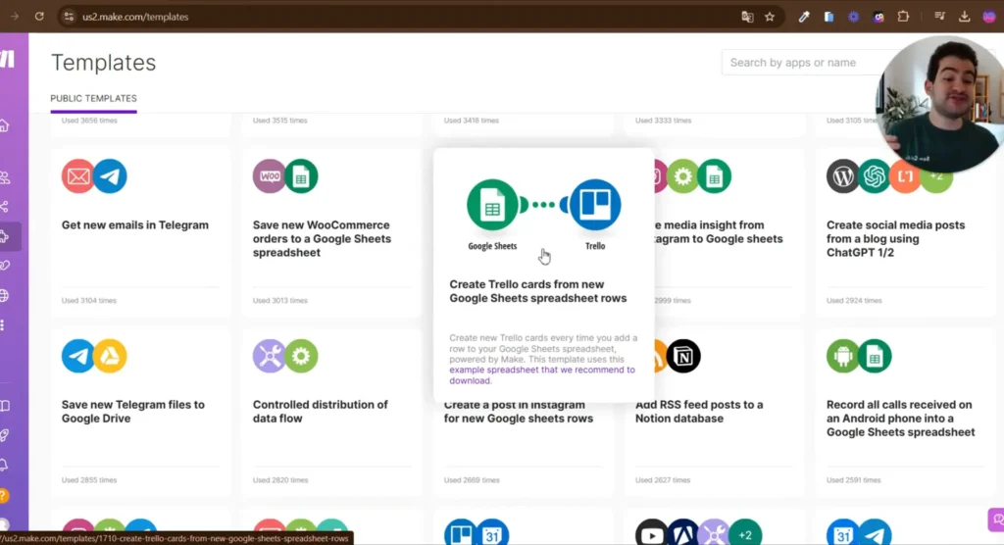
Task: Click the Google Sheets icon in hovered card
Action: [x=492, y=205]
